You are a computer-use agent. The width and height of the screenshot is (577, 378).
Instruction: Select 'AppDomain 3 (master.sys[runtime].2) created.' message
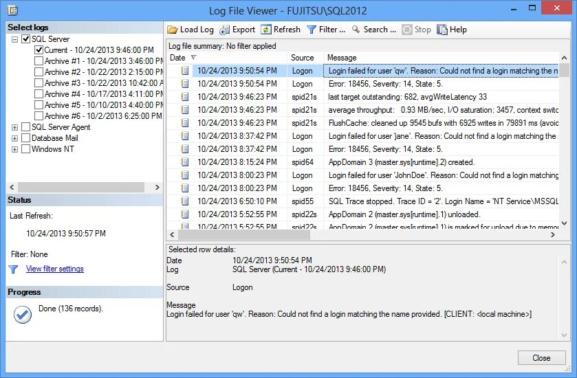[x=402, y=162]
